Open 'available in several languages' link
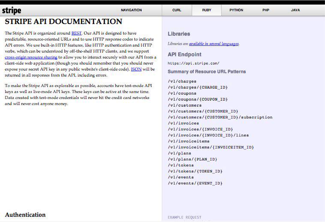 (x=214, y=44)
